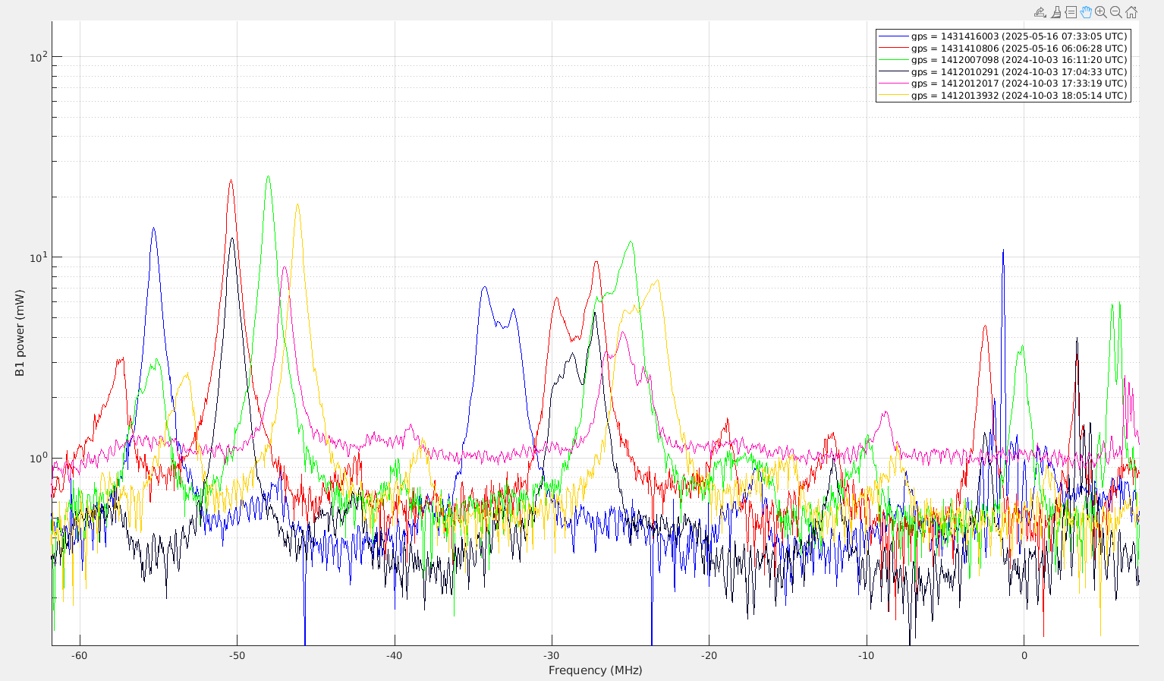Select the zoom out magnifier
This screenshot has height=681, width=1164.
pos(1116,12)
